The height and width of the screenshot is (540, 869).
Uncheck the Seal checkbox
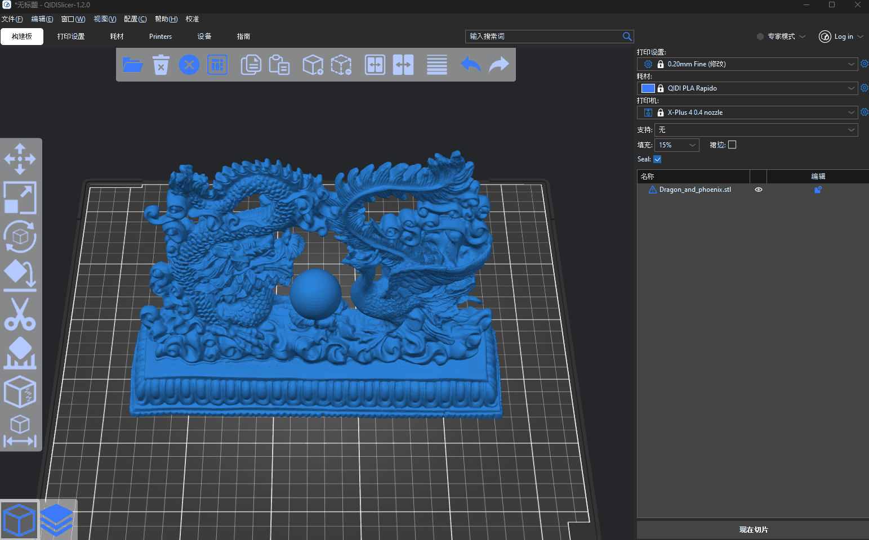(657, 159)
